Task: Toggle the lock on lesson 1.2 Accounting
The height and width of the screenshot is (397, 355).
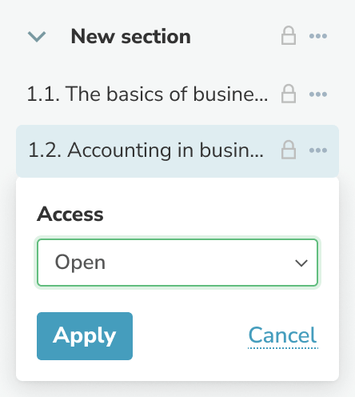Action: point(289,150)
